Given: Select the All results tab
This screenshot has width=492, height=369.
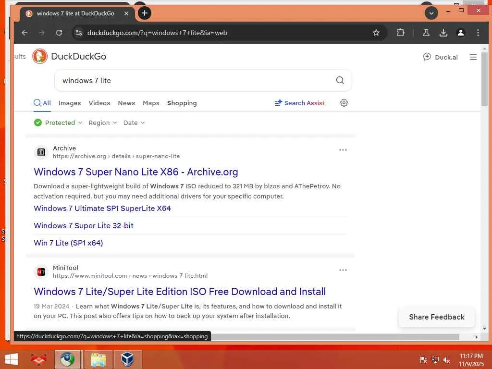Looking at the screenshot, I should click(x=42, y=103).
